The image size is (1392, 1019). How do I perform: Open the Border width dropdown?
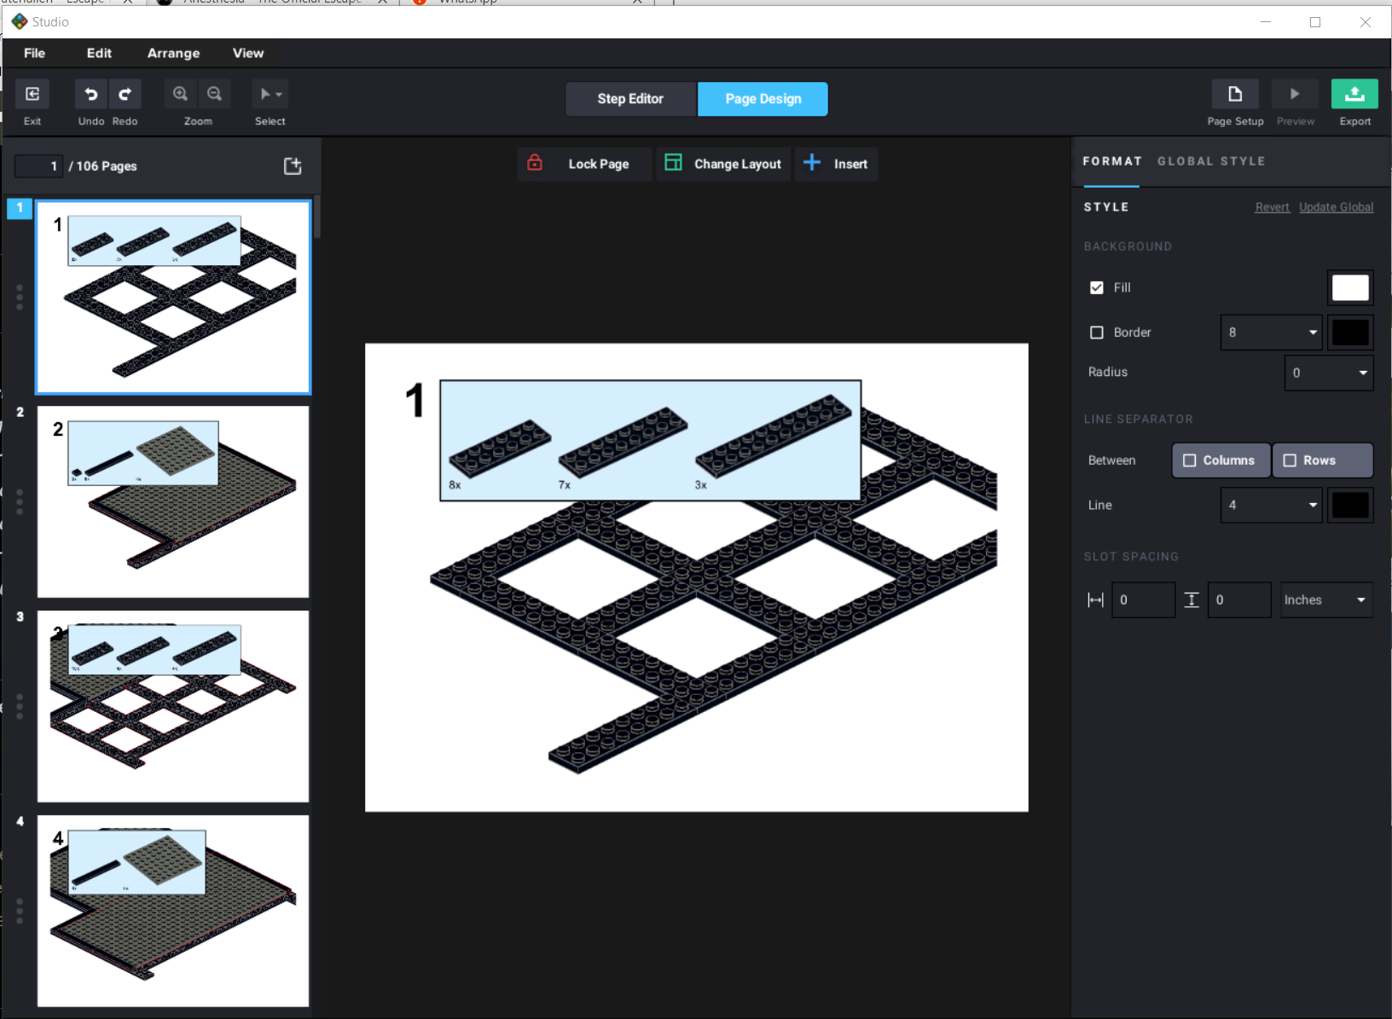coord(1271,333)
